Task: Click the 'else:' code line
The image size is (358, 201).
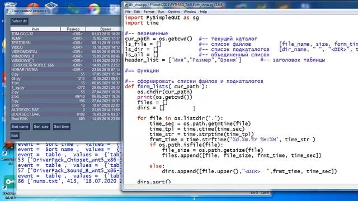Action: click(x=157, y=166)
